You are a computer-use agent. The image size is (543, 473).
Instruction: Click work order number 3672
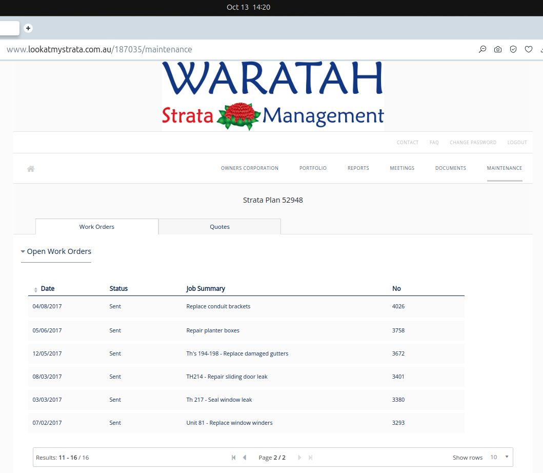tap(398, 353)
